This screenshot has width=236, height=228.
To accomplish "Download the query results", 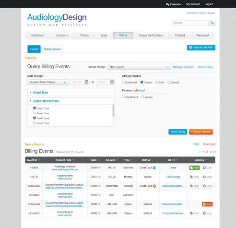I will [209, 144].
